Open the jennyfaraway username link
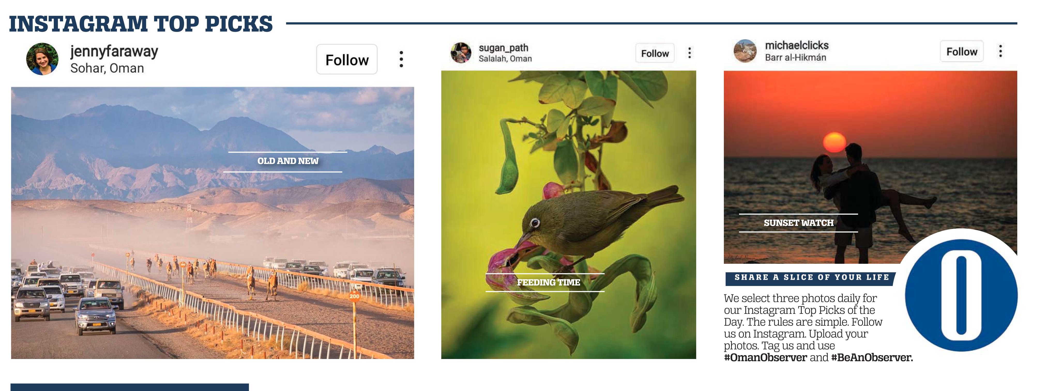 [x=114, y=52]
